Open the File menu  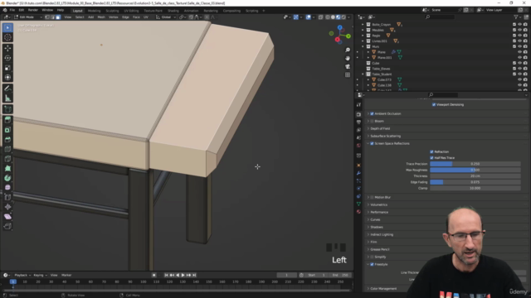pos(12,10)
